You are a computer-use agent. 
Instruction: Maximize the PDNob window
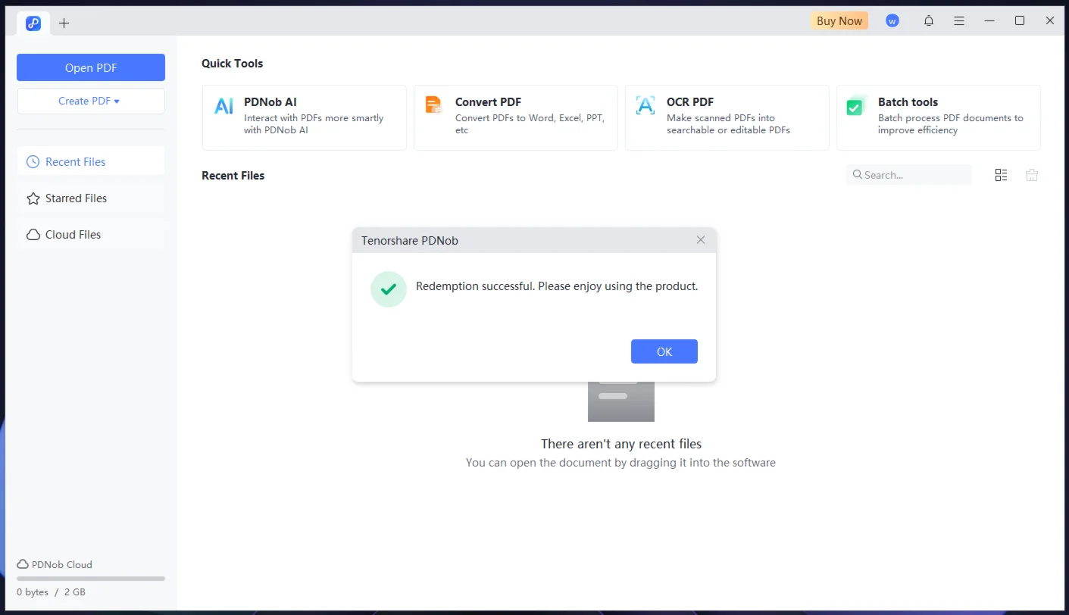1020,21
